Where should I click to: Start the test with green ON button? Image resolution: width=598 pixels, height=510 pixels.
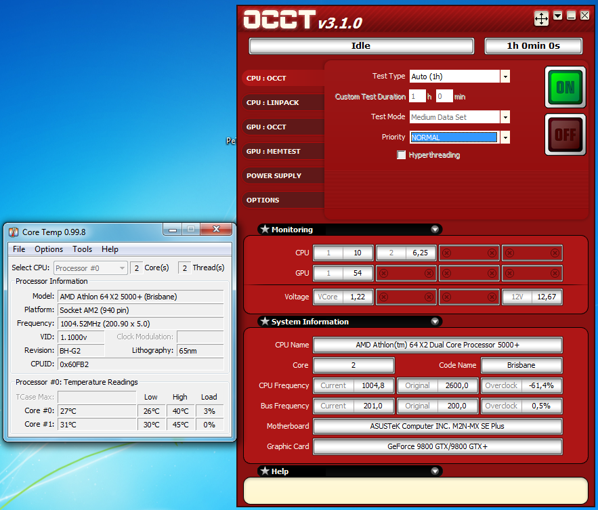click(x=565, y=87)
